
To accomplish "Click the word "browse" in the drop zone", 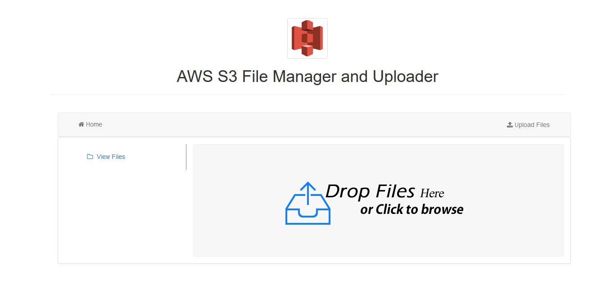I will coord(442,209).
